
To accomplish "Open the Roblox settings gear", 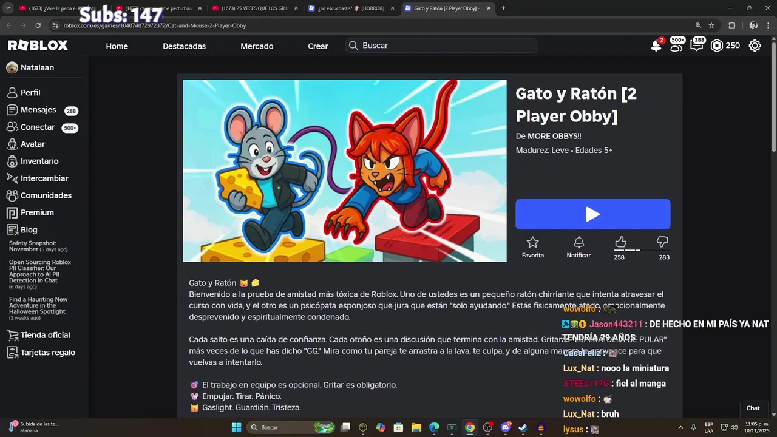I will click(755, 46).
